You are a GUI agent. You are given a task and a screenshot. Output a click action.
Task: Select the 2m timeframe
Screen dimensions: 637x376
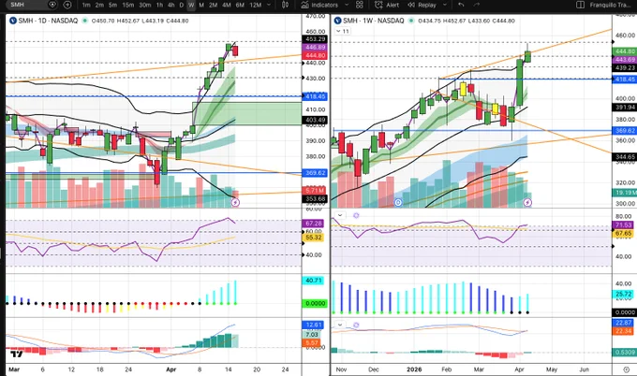[99, 6]
